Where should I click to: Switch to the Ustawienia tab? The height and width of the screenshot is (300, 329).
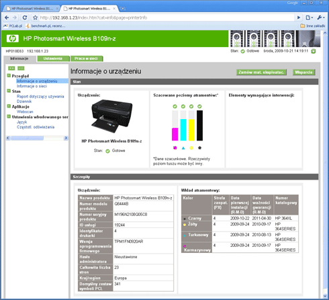point(53,59)
